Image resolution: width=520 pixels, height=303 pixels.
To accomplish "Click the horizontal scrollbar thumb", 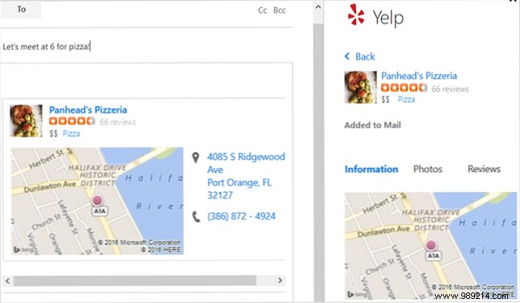I will click(135, 280).
